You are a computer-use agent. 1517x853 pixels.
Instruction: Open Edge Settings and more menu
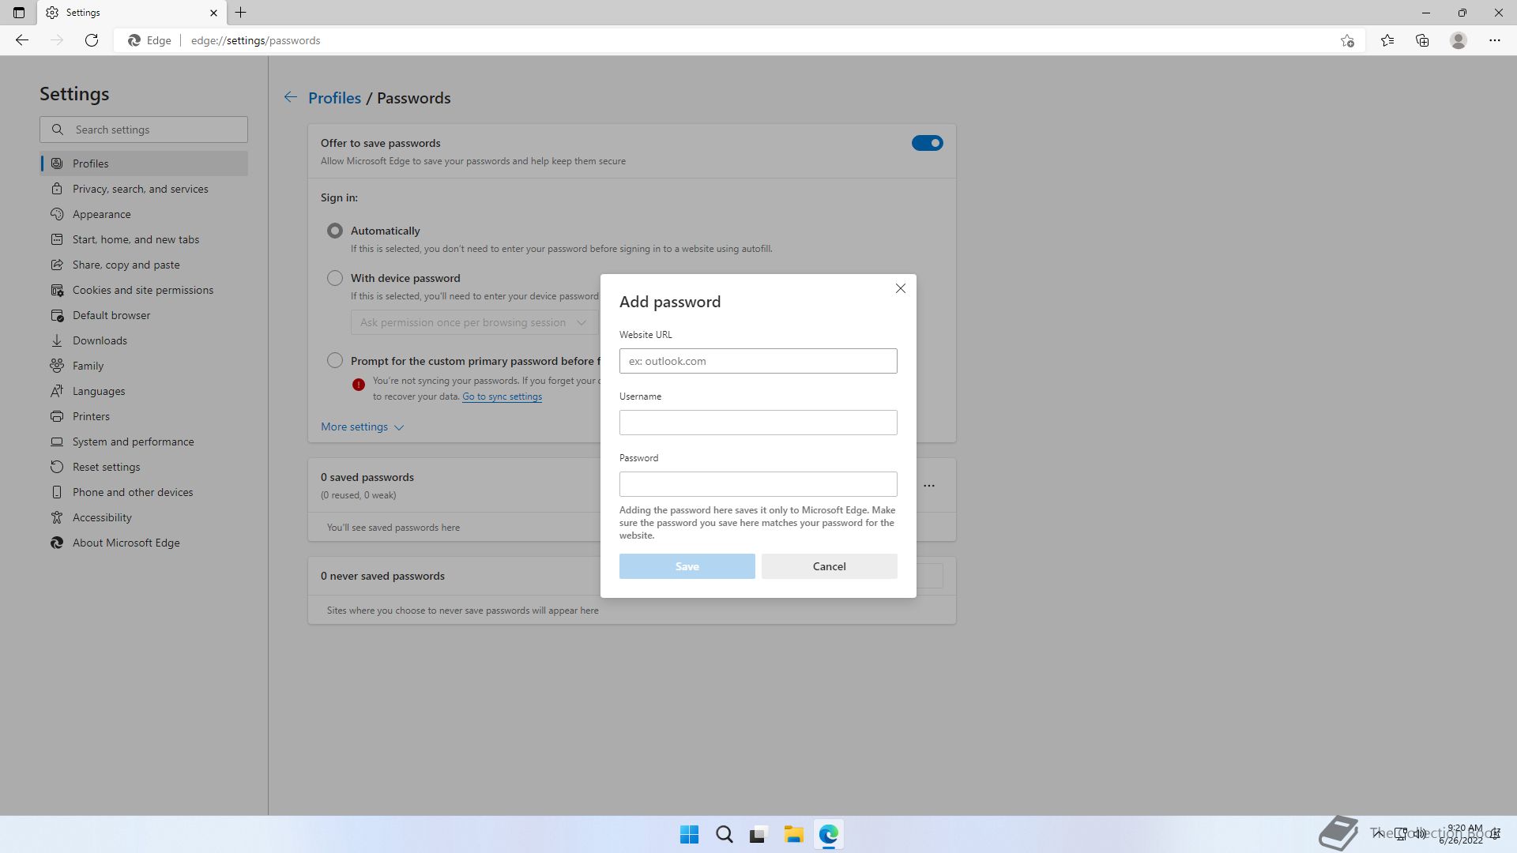[x=1494, y=40]
